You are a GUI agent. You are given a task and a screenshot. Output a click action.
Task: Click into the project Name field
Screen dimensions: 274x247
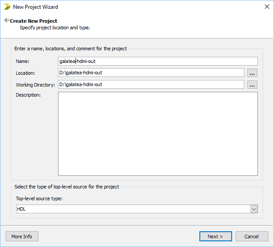(158, 61)
